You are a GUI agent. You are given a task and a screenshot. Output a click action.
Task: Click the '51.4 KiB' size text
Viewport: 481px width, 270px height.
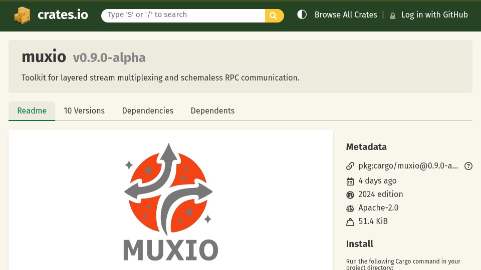click(373, 221)
